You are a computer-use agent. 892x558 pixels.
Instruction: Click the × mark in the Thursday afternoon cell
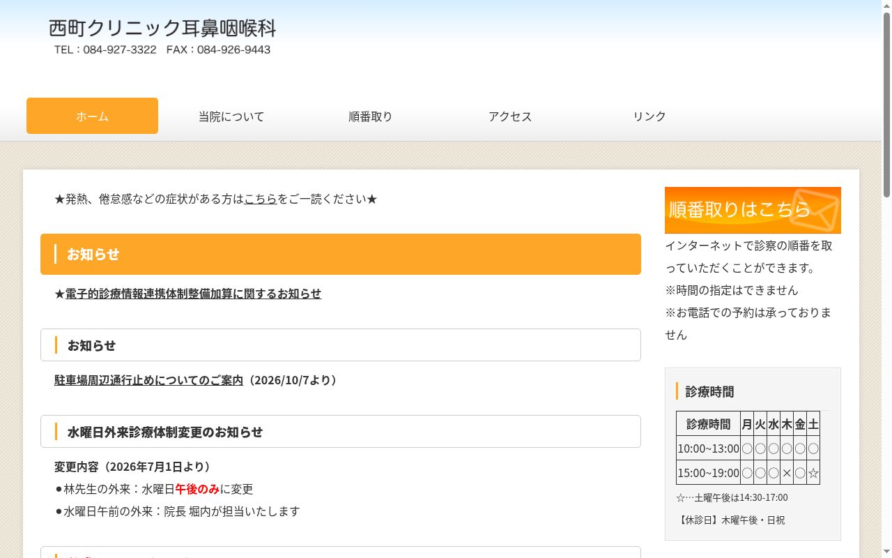787,473
